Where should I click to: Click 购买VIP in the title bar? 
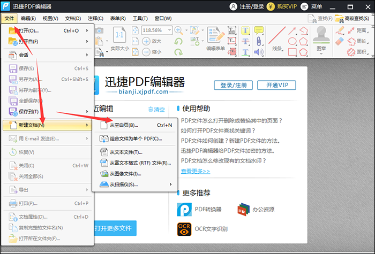pos(282,6)
